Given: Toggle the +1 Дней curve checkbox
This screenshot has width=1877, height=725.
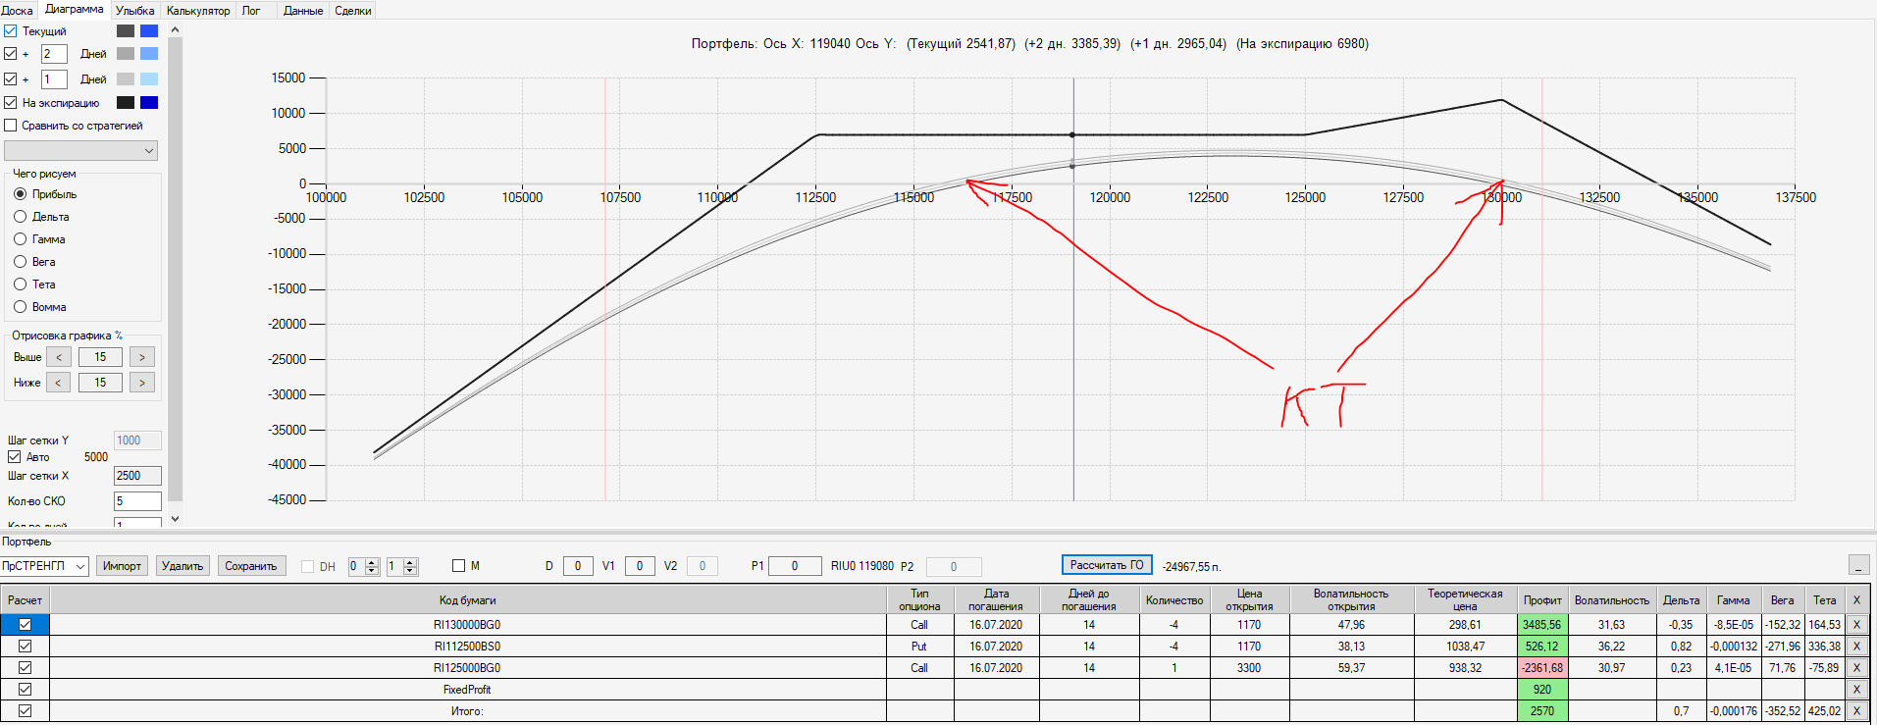Looking at the screenshot, I should point(11,79).
